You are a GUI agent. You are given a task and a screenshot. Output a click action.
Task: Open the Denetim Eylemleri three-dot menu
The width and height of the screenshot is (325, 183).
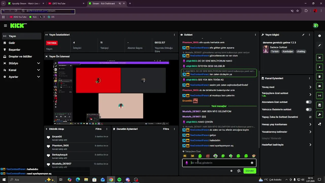click(x=174, y=129)
